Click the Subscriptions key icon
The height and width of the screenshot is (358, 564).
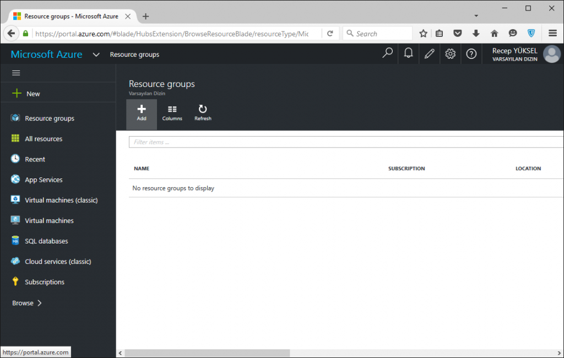15,281
